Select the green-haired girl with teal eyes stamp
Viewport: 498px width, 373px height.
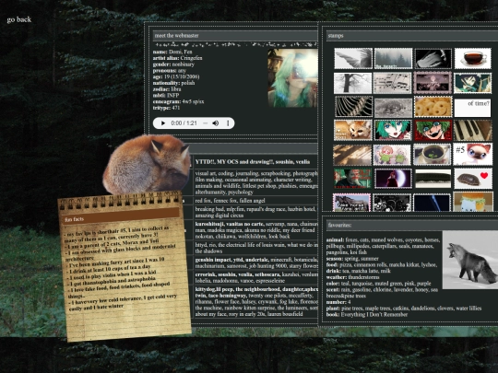click(393, 130)
